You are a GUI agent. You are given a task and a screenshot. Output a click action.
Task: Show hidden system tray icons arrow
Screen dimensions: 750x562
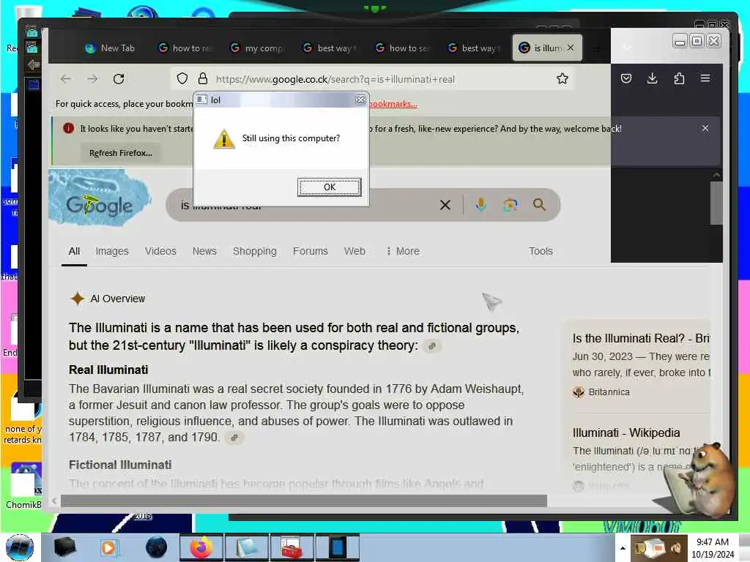(x=623, y=548)
